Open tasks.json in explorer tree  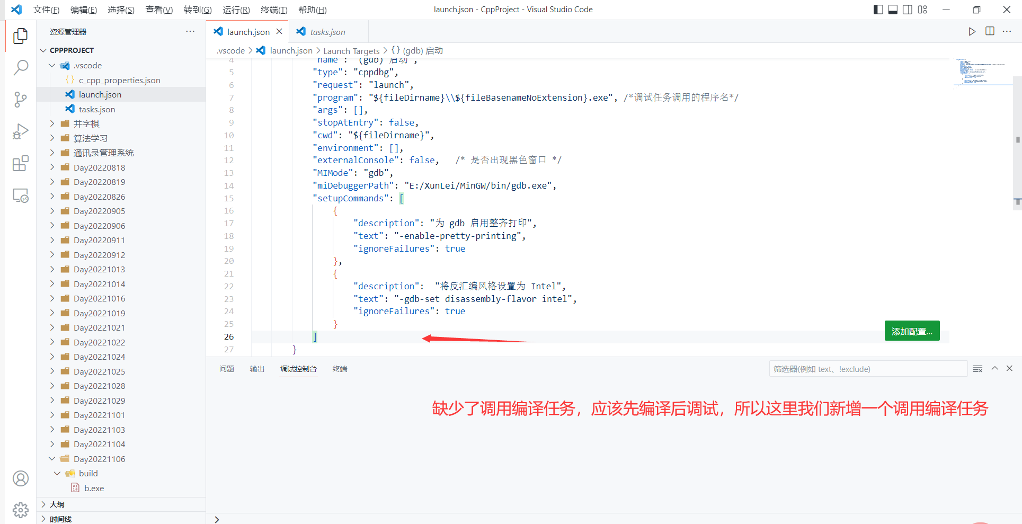point(121,109)
